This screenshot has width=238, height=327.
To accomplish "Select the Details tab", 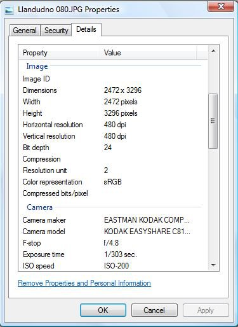I will (86, 29).
